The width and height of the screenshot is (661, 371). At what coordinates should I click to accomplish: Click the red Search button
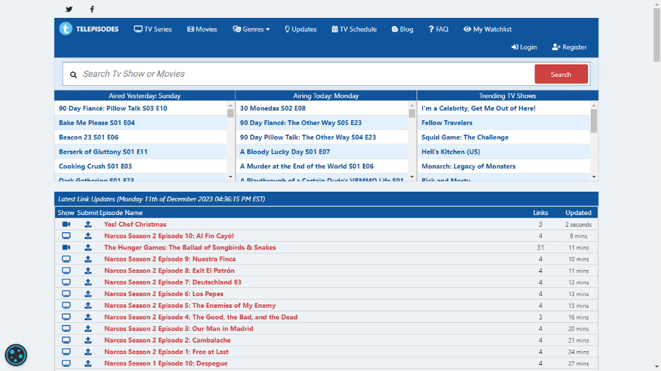click(x=561, y=74)
